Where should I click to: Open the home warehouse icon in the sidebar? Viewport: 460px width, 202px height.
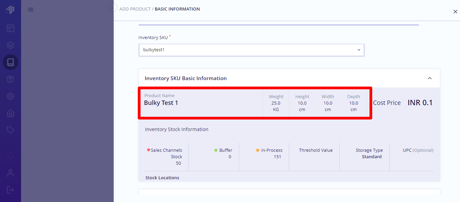11,113
